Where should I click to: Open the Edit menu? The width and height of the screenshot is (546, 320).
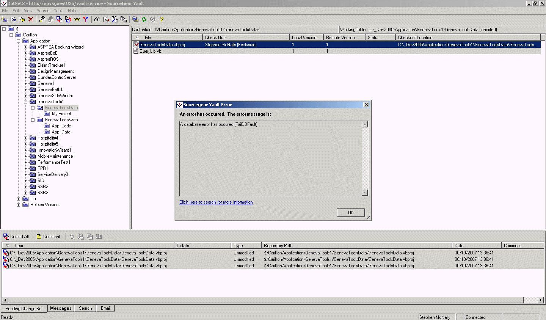(x=16, y=11)
